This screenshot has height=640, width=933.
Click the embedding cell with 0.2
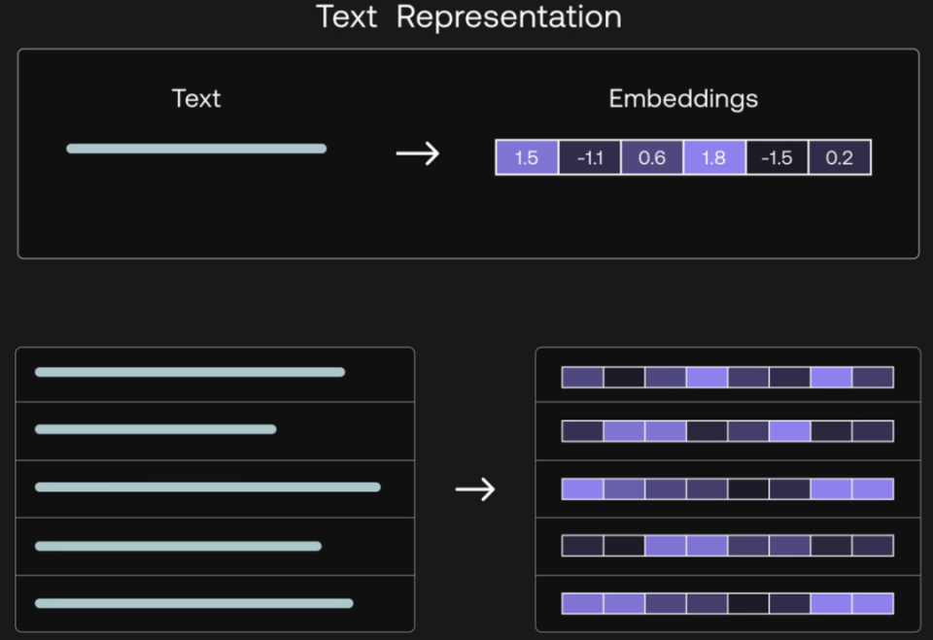point(840,157)
